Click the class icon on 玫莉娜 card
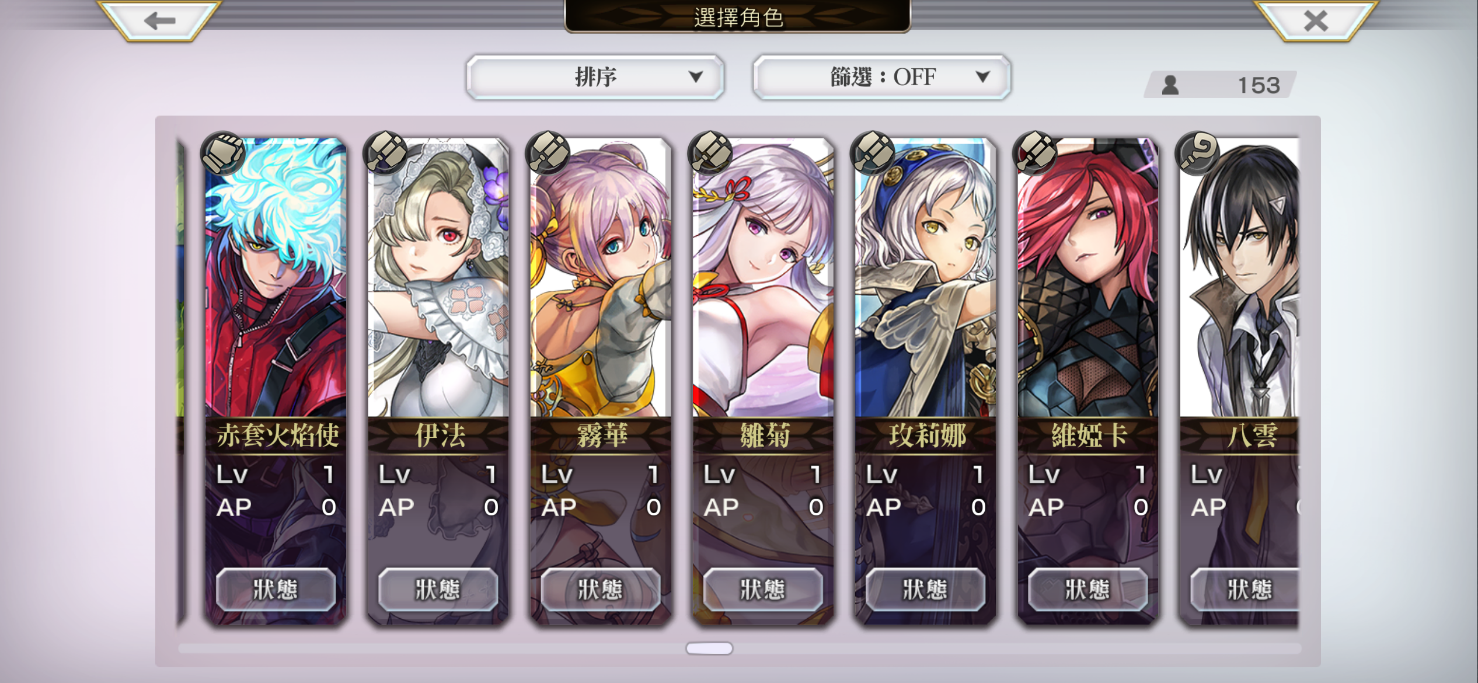 click(872, 154)
